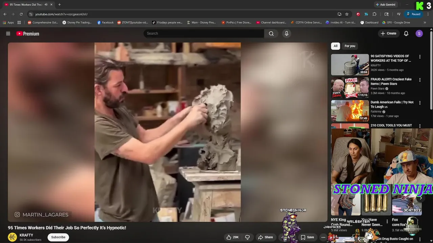
Task: Reload the current page
Action: click(21, 14)
